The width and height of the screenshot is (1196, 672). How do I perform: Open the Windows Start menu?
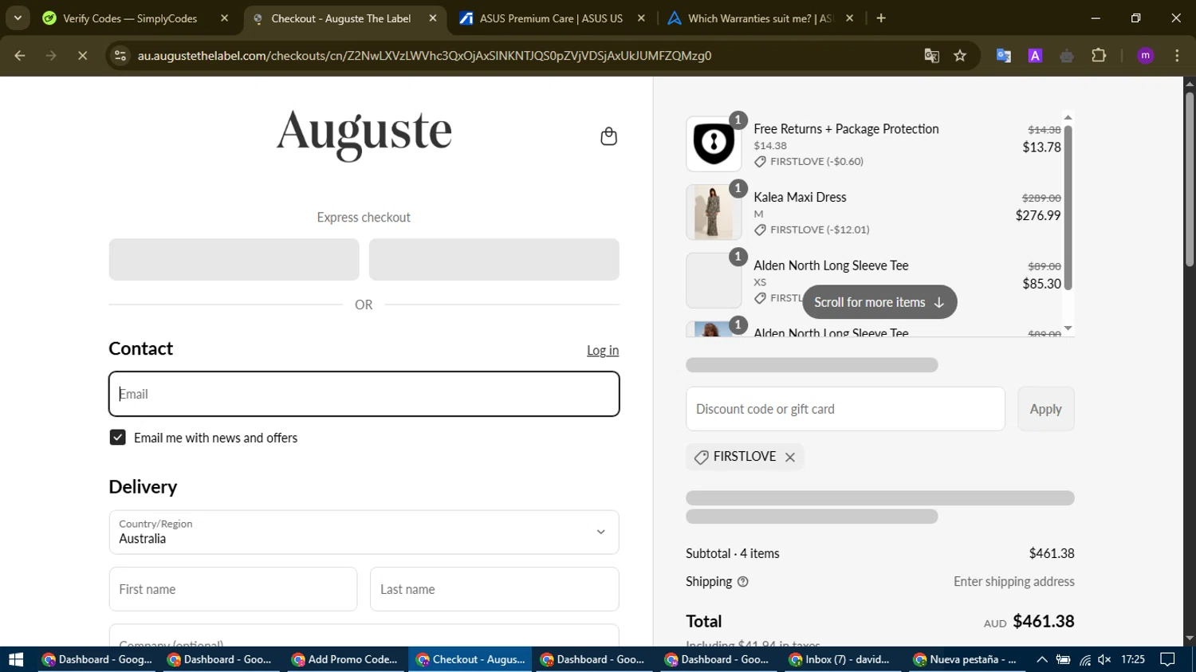point(15,659)
